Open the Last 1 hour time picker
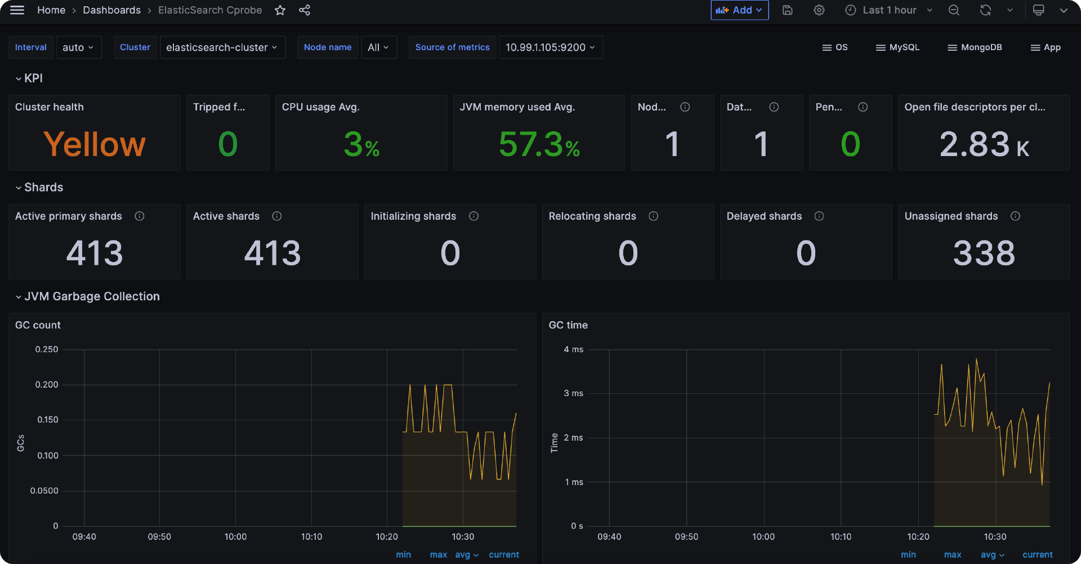This screenshot has width=1081, height=564. [890, 10]
